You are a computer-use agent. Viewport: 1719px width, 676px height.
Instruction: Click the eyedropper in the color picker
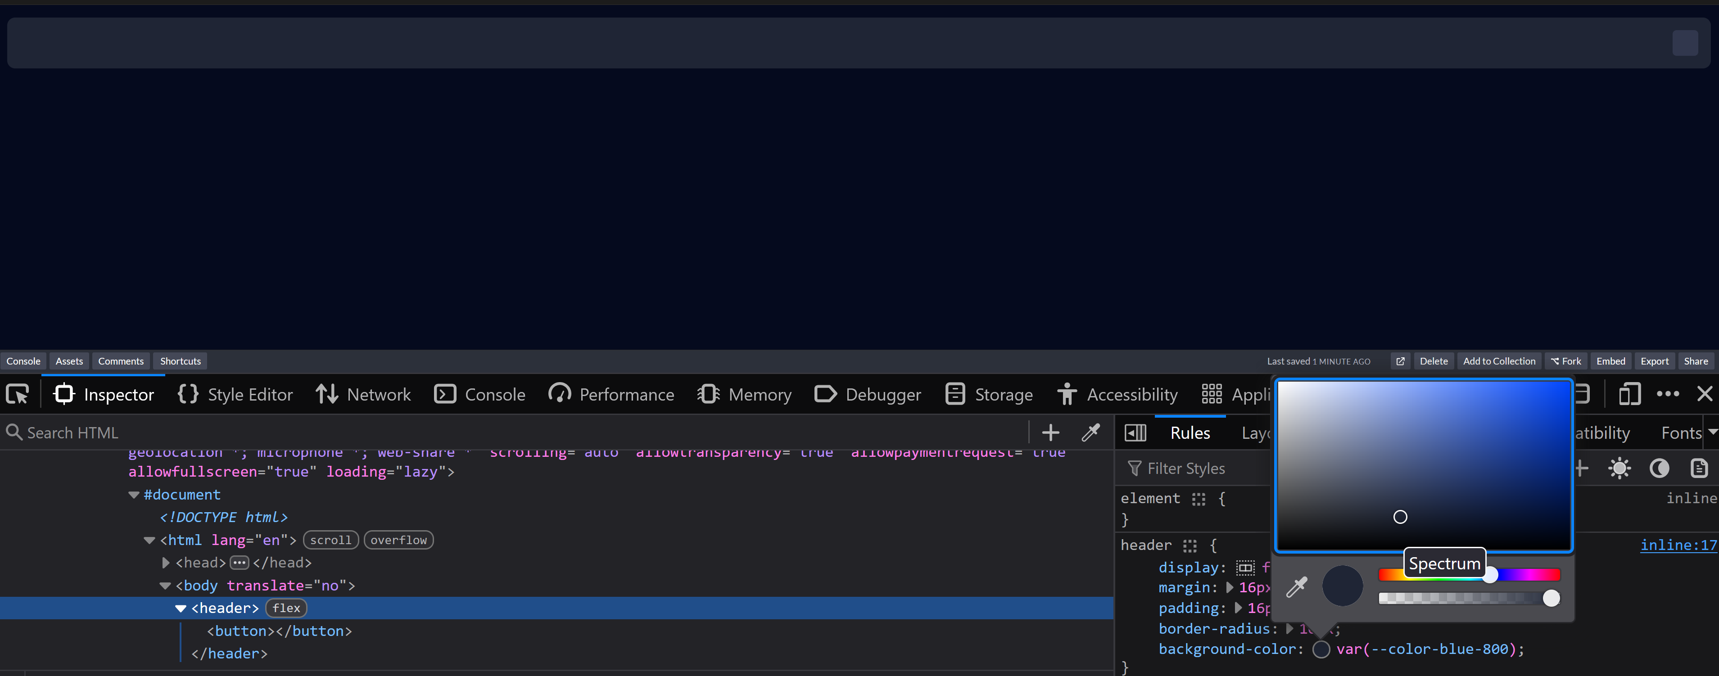point(1297,586)
